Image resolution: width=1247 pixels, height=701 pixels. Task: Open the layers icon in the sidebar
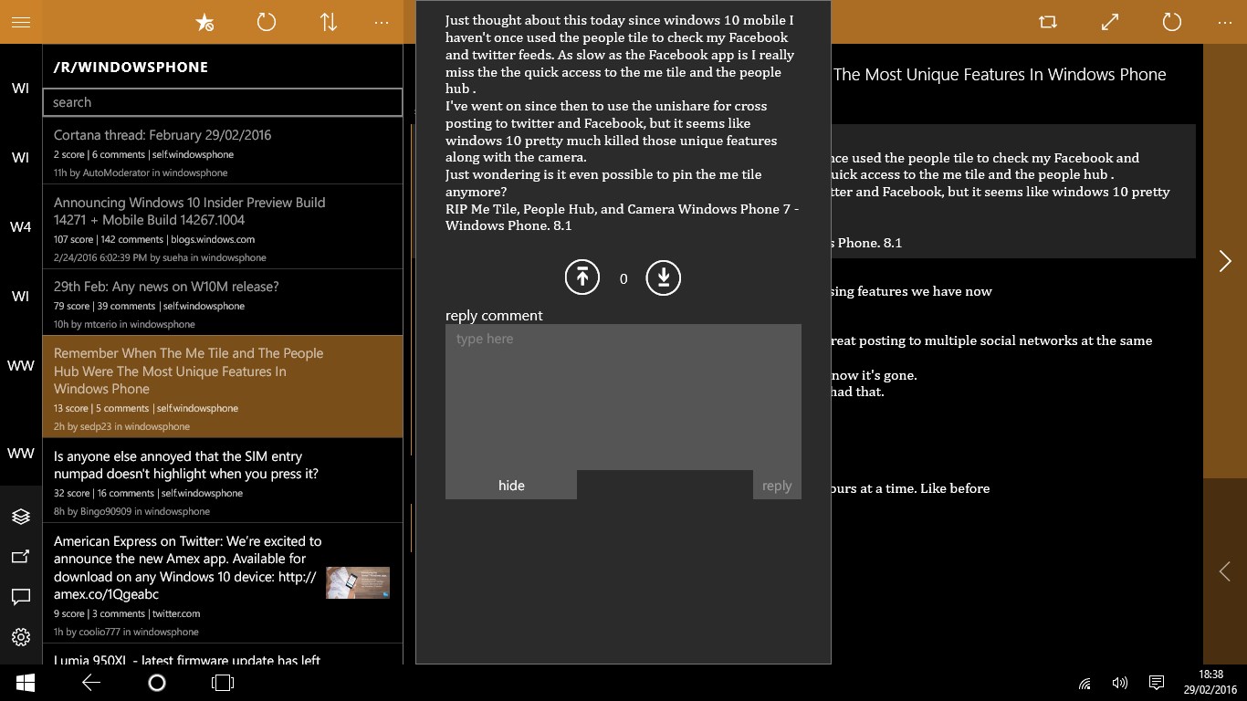click(20, 517)
